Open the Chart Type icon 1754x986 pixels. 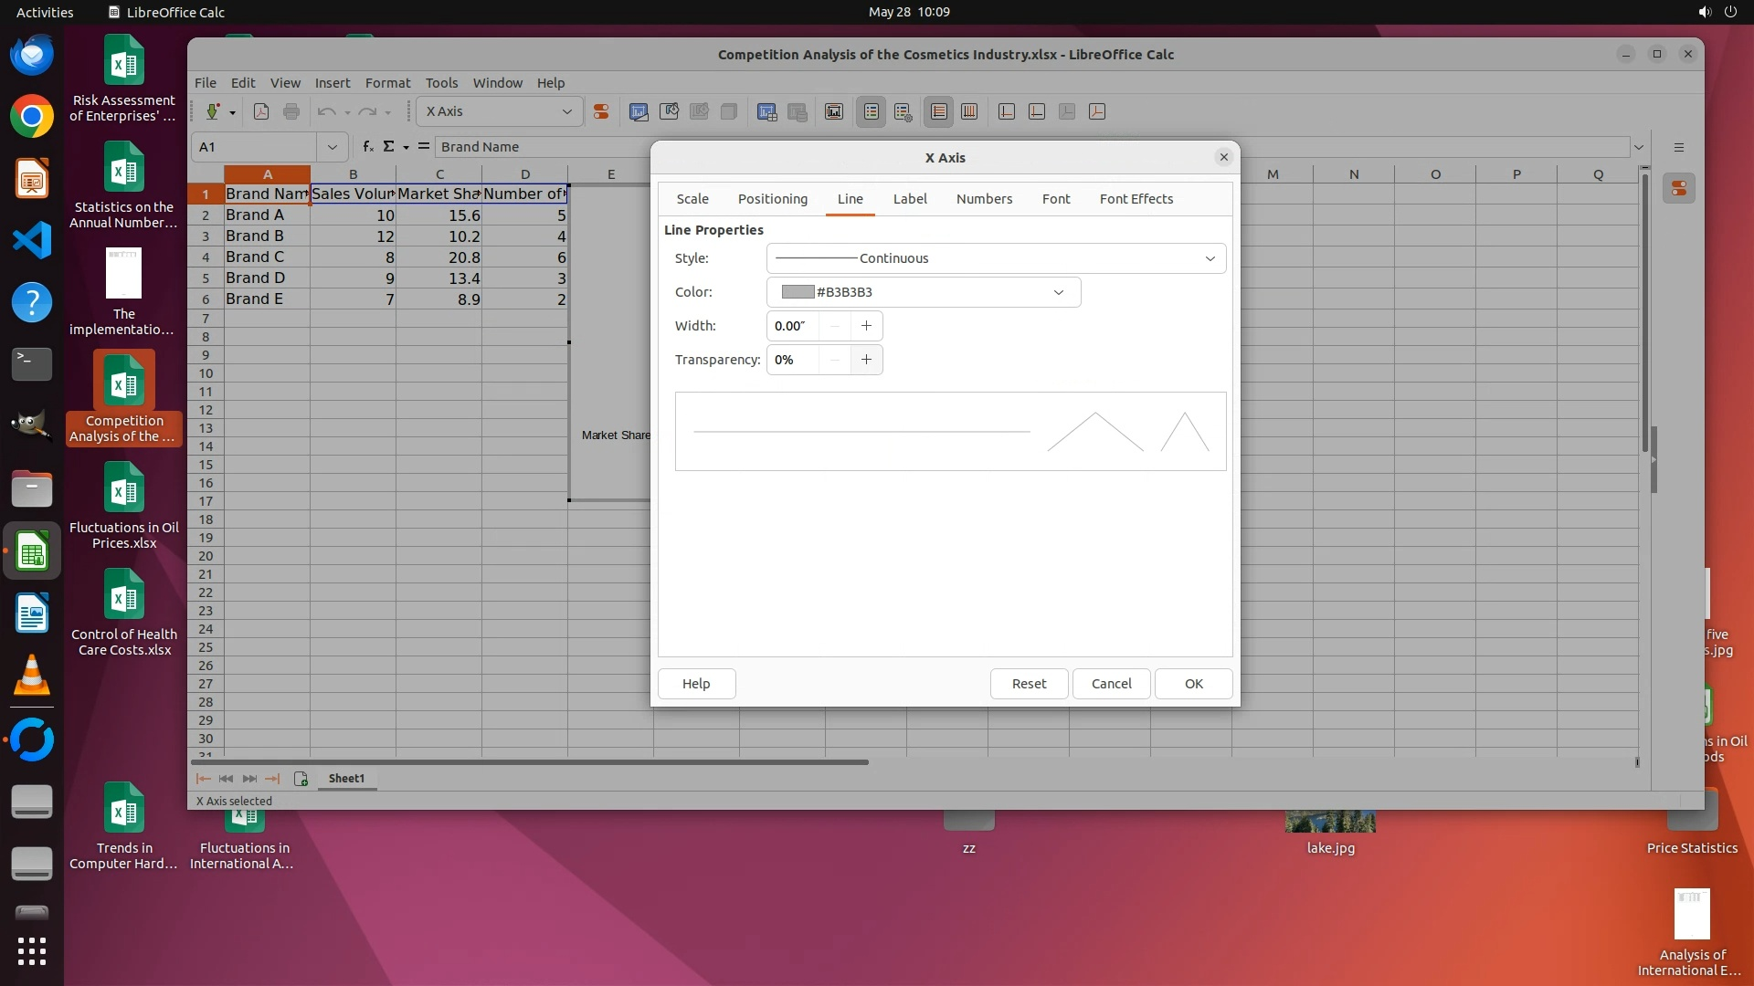coord(639,111)
